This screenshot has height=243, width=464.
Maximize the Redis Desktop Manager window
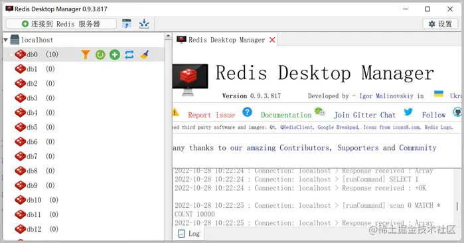tap(427, 9)
